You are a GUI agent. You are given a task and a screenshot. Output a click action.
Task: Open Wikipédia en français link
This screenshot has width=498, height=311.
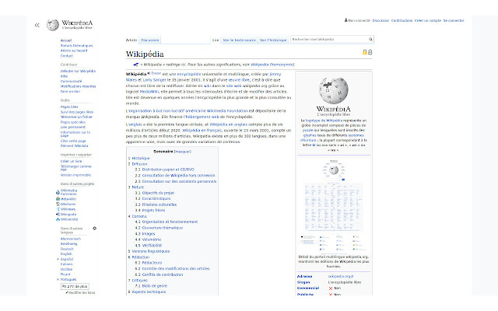[x=202, y=131]
